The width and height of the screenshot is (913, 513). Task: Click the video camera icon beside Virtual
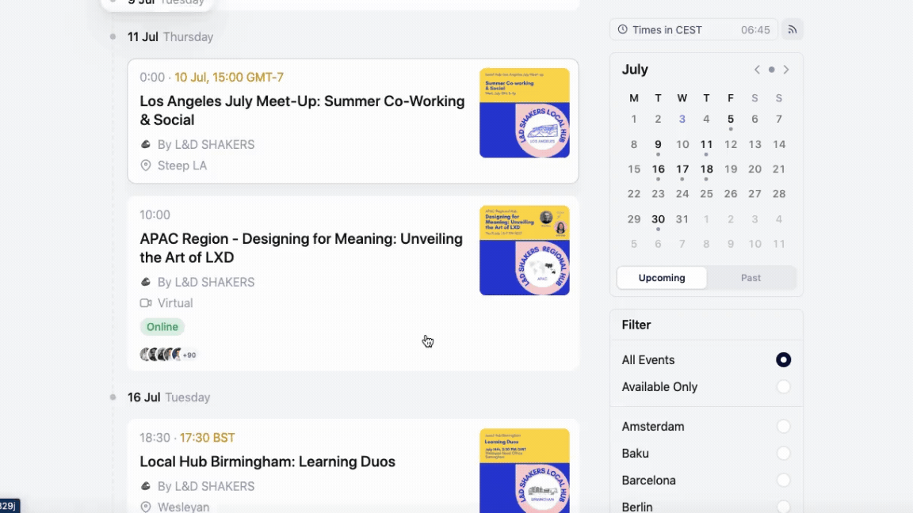pyautogui.click(x=146, y=303)
